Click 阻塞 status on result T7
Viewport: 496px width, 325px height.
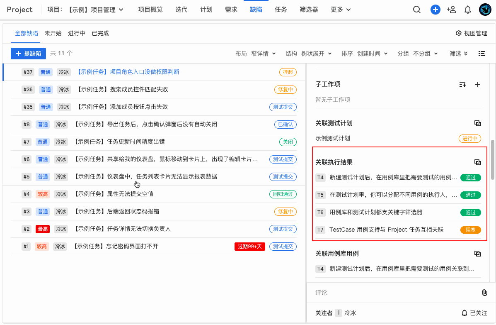click(x=471, y=230)
